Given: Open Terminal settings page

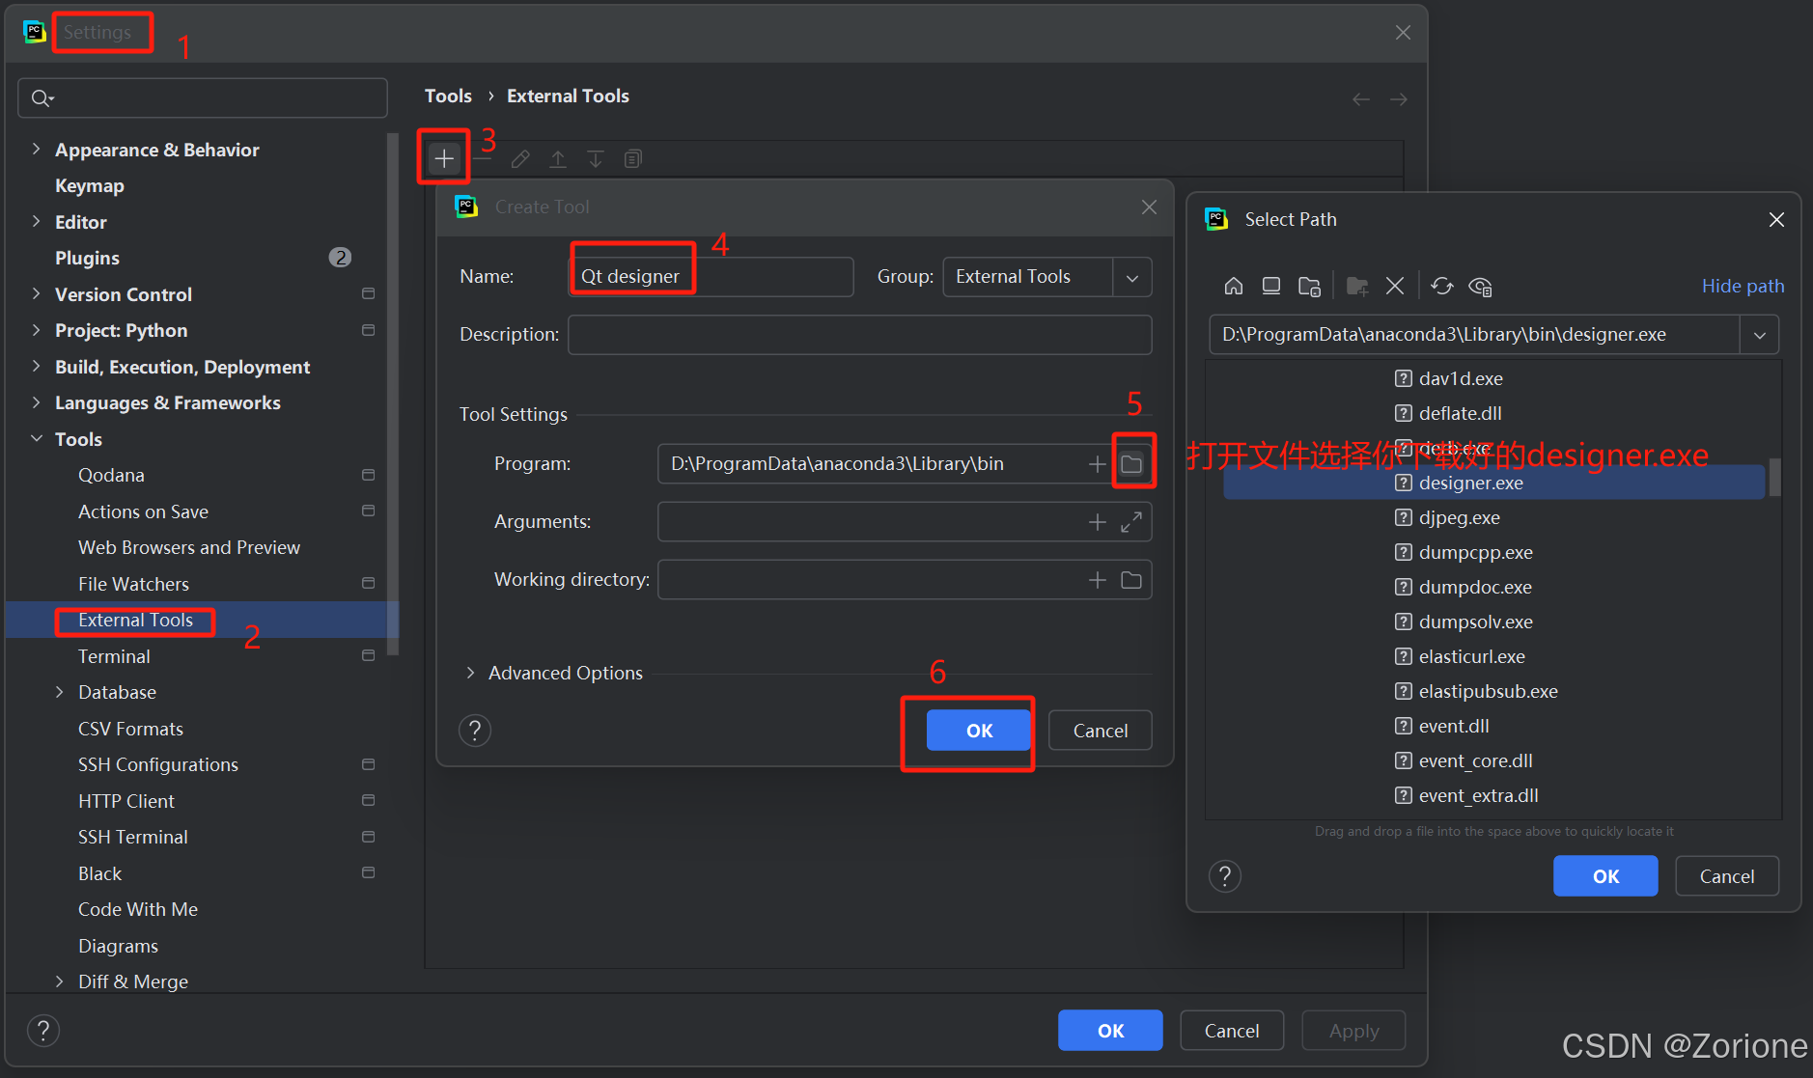Looking at the screenshot, I should tap(114, 656).
